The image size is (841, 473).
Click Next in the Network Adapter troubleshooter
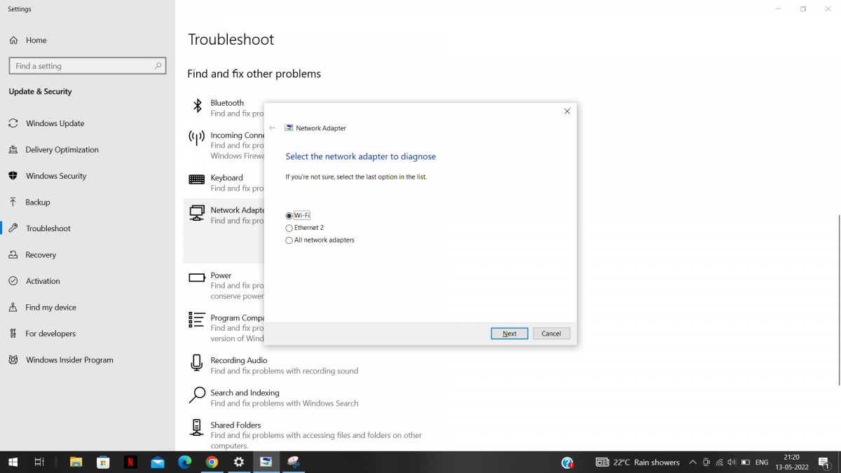pos(509,333)
